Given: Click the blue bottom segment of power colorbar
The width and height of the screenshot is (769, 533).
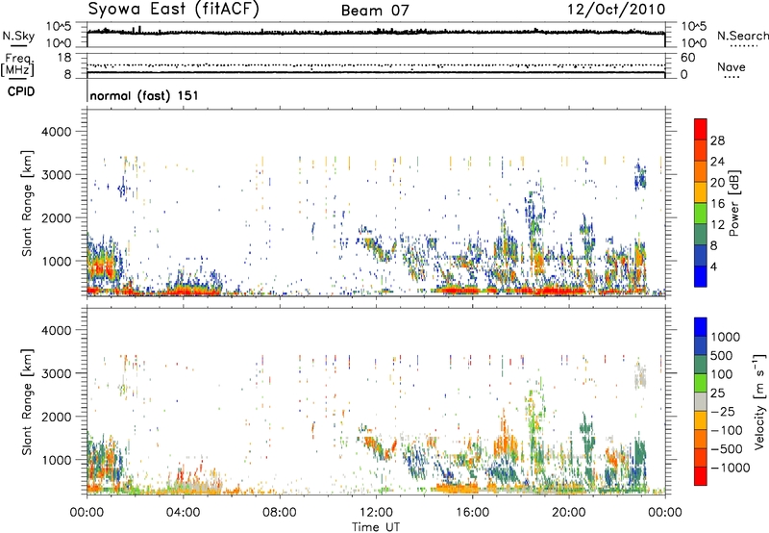Looking at the screenshot, I should [x=701, y=276].
